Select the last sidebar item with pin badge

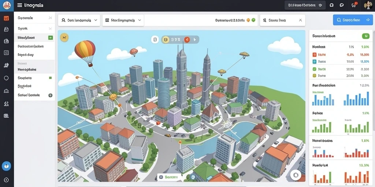pos(34,95)
